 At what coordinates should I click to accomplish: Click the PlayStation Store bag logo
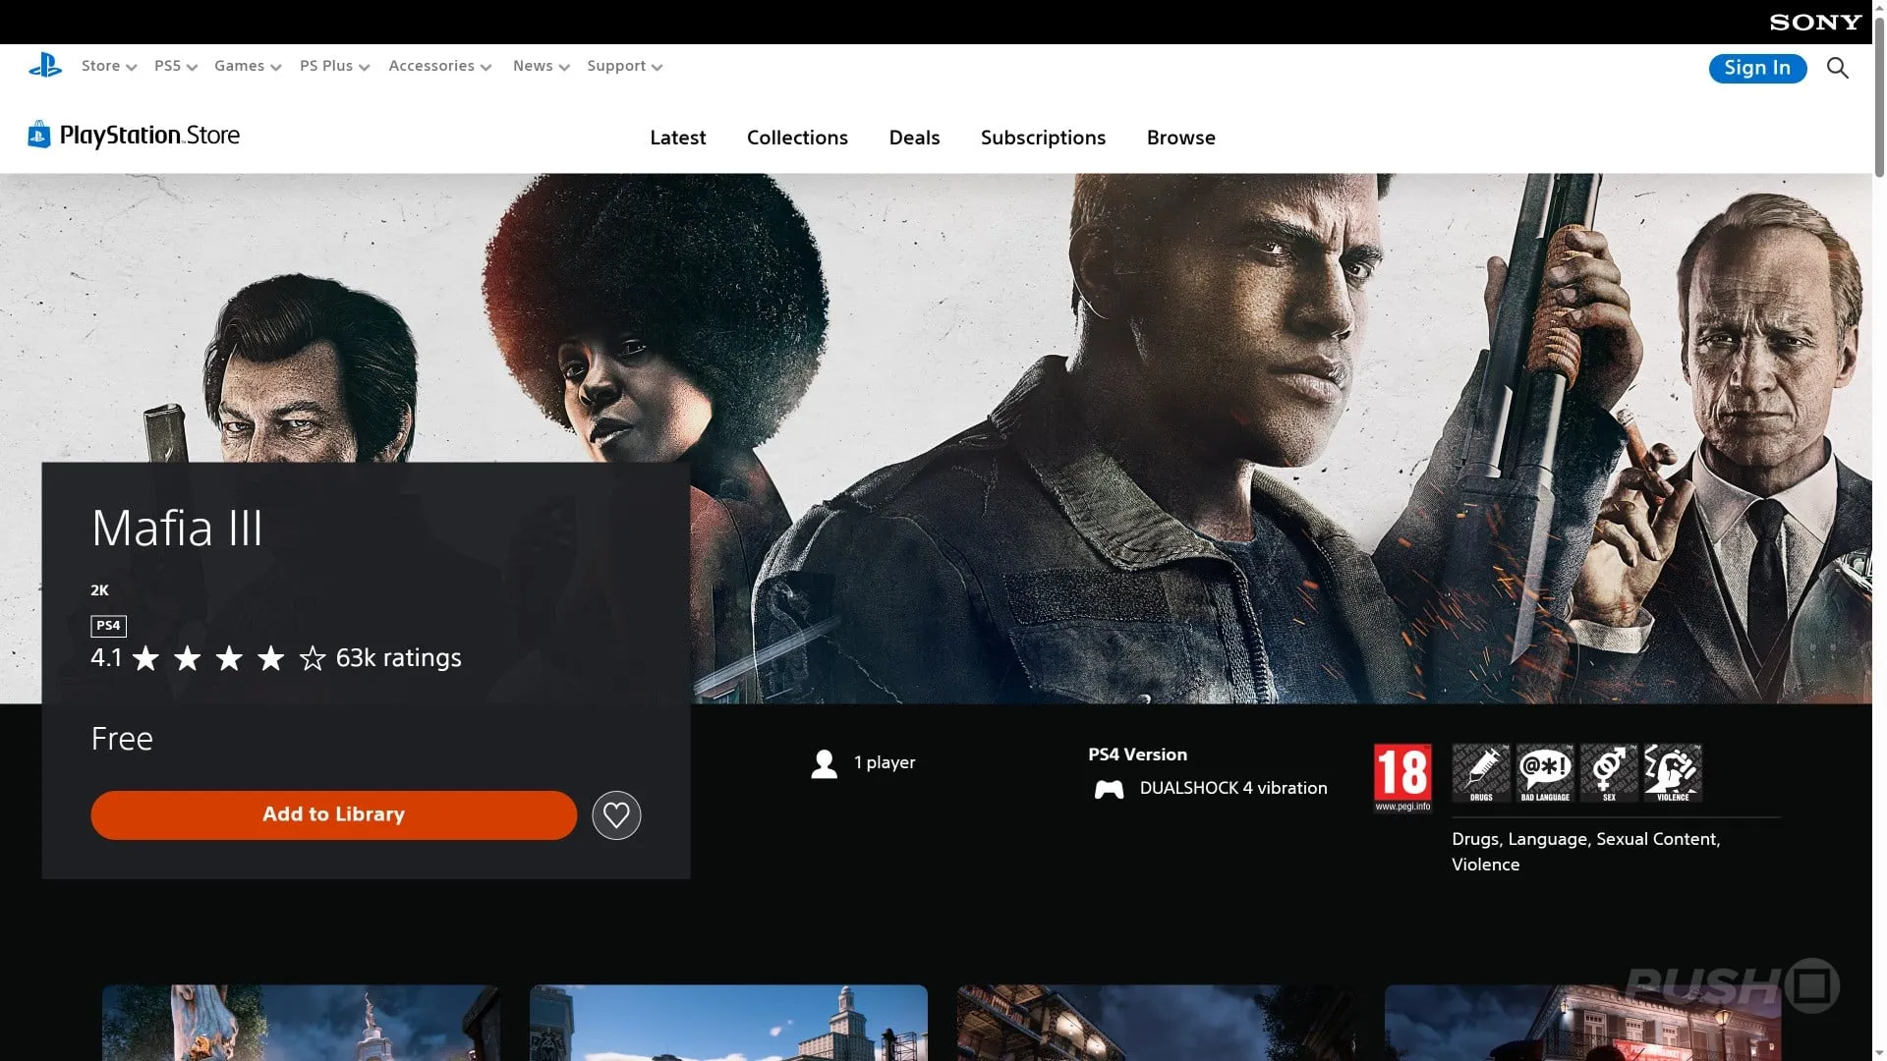point(39,135)
